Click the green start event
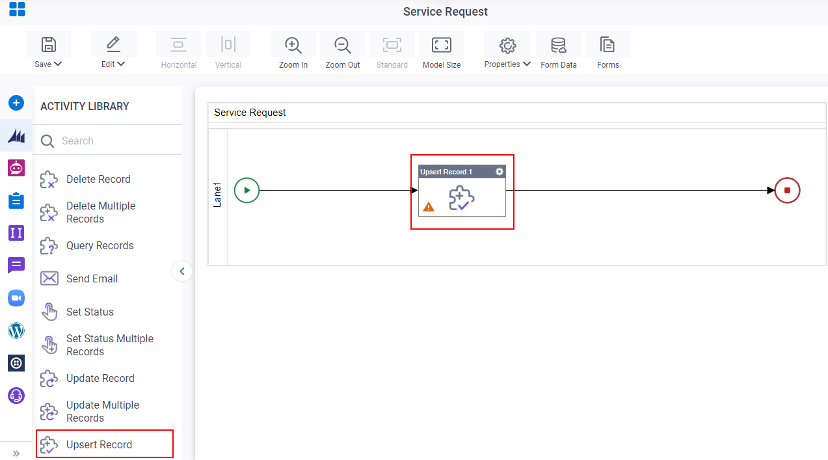Screen dimensions: 828x460 (x=247, y=191)
